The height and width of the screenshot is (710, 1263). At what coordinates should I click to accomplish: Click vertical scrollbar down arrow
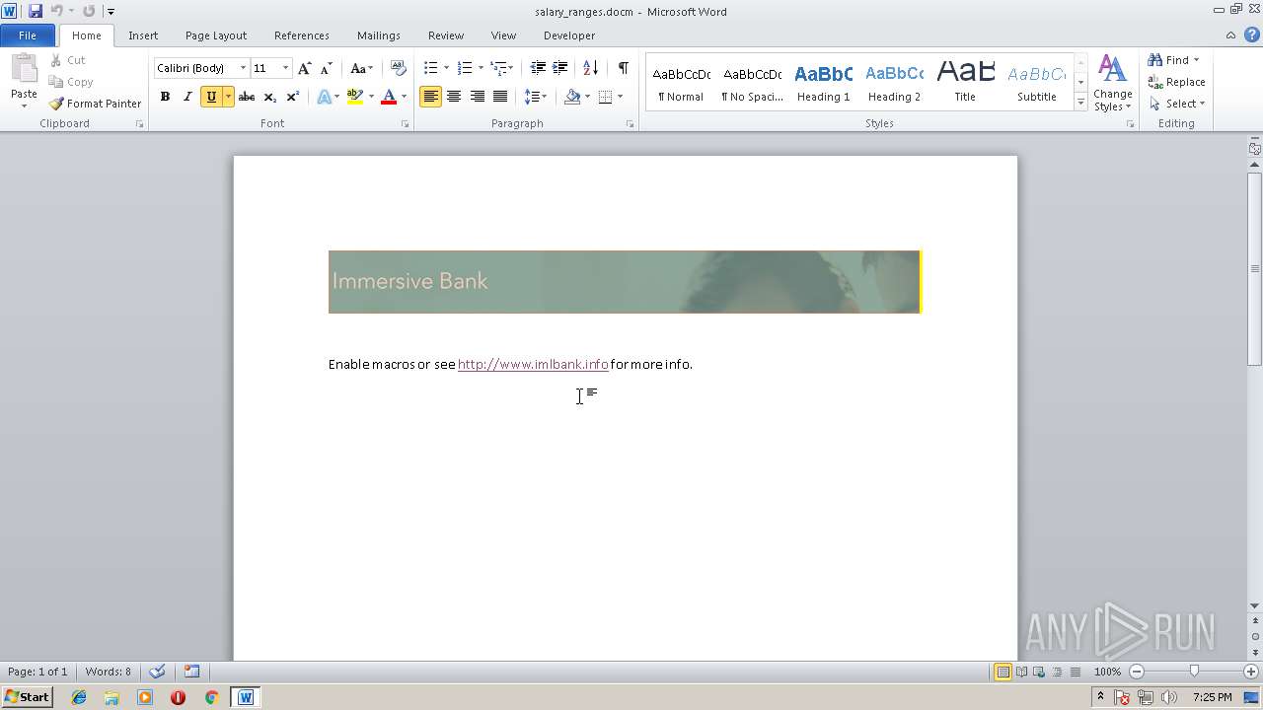(x=1254, y=605)
